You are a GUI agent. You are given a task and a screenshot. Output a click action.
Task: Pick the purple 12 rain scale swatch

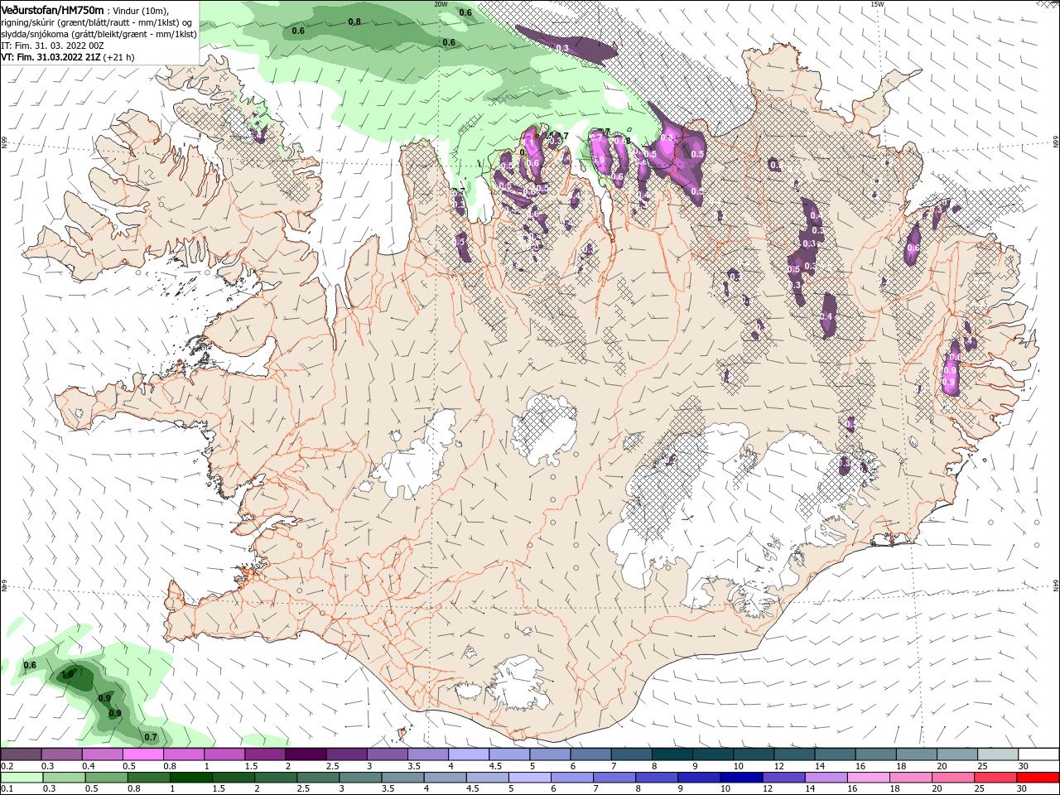click(x=784, y=778)
